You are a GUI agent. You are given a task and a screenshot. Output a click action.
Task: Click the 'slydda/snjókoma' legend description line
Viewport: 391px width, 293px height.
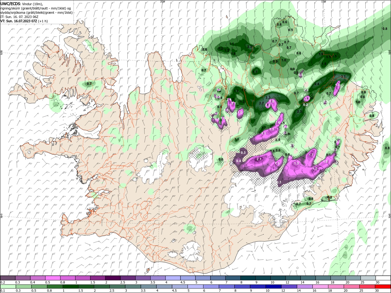tap(36, 13)
